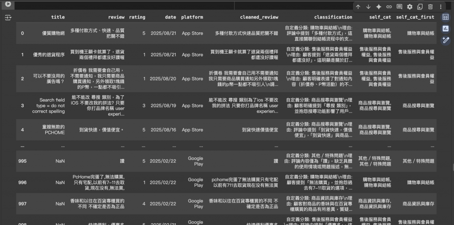Copy link to cell via chain icon
Viewport: 454px width, 225px height.
point(389,7)
